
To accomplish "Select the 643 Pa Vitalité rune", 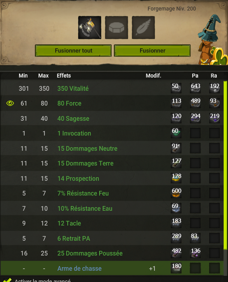I will point(195,88).
